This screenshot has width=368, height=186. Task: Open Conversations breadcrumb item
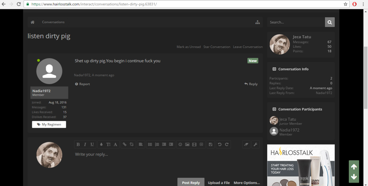[53, 22]
